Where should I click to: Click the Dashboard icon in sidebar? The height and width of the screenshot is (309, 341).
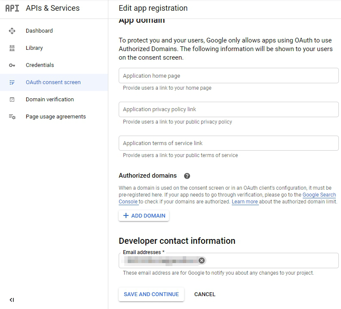click(12, 31)
